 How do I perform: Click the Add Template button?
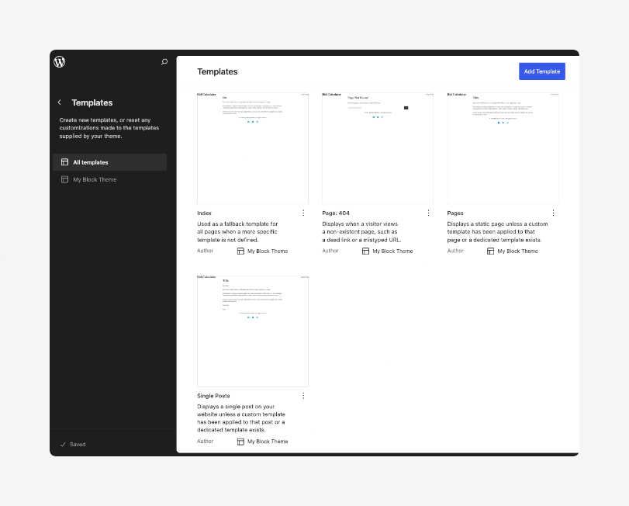click(541, 71)
